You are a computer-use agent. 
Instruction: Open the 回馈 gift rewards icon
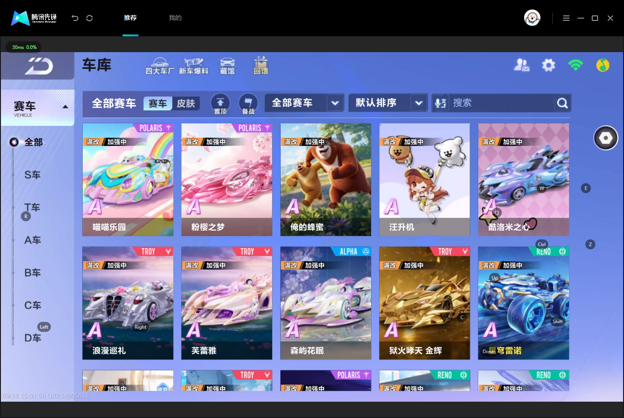click(261, 66)
